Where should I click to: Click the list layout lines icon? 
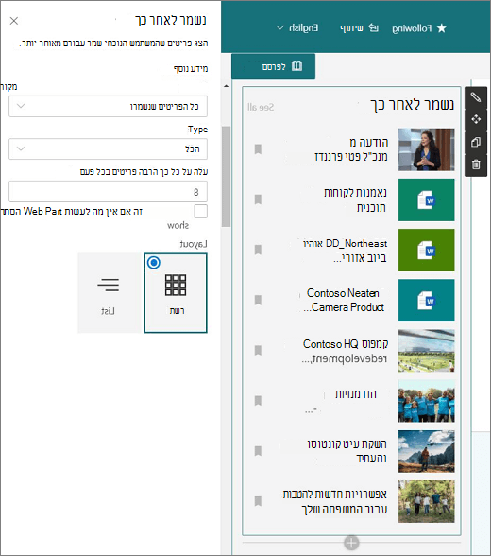point(109,285)
